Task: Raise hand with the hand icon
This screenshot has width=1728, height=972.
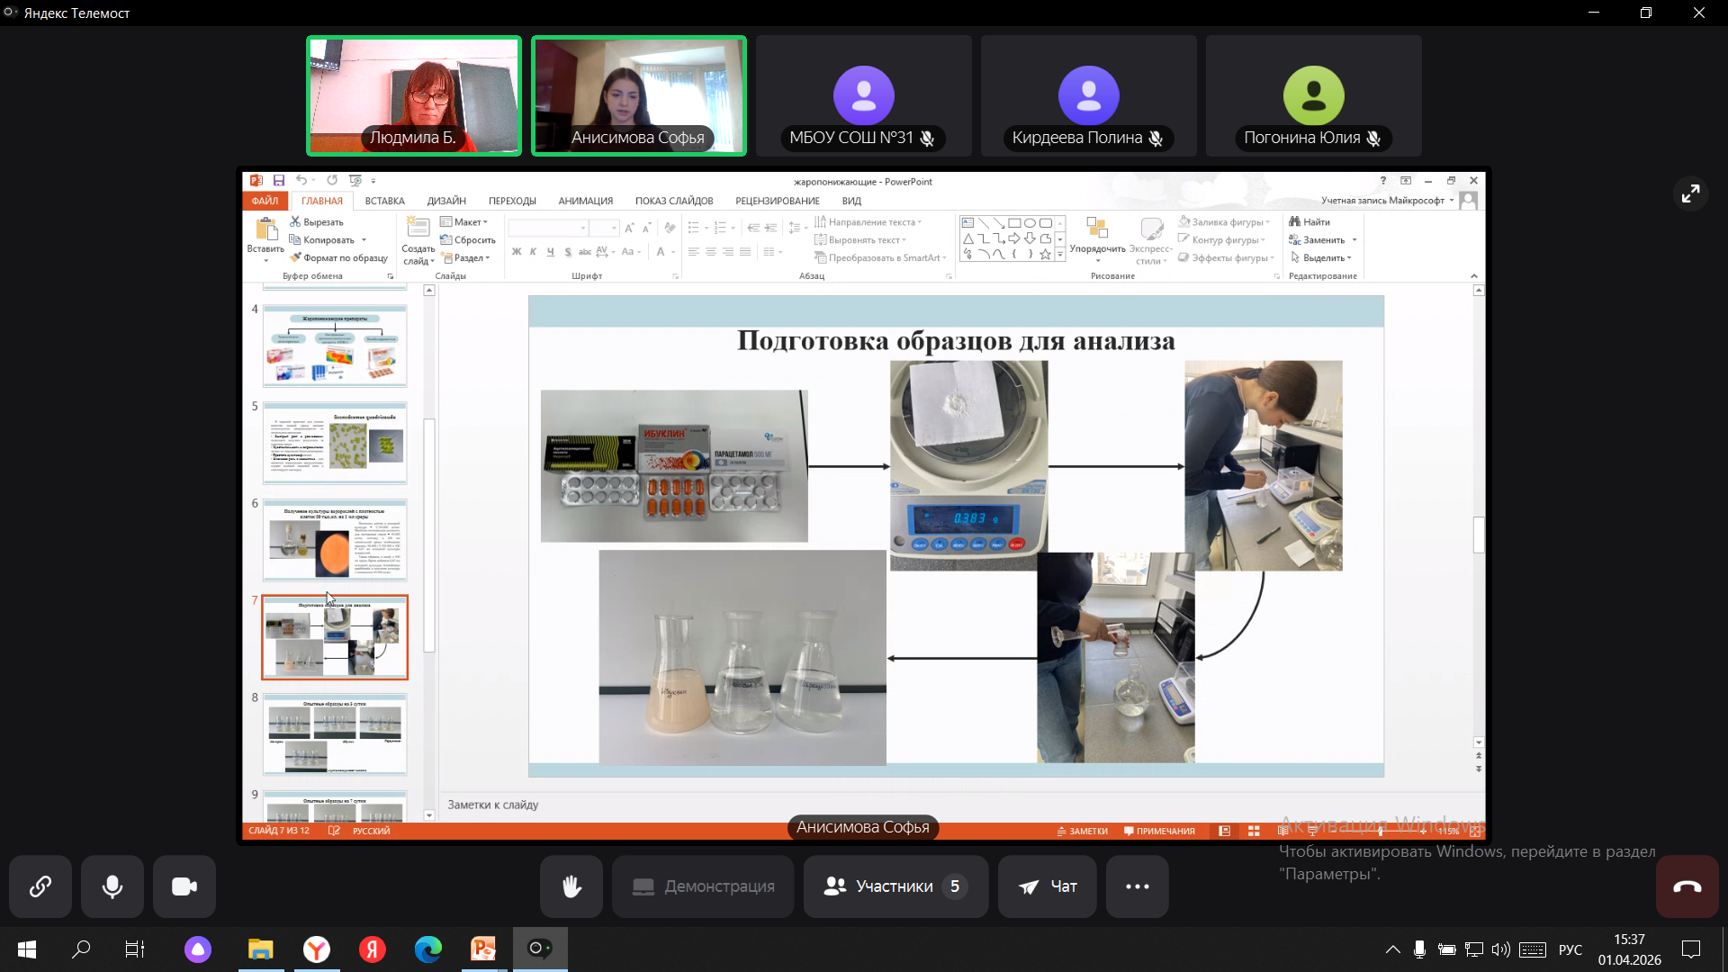Action: tap(571, 886)
